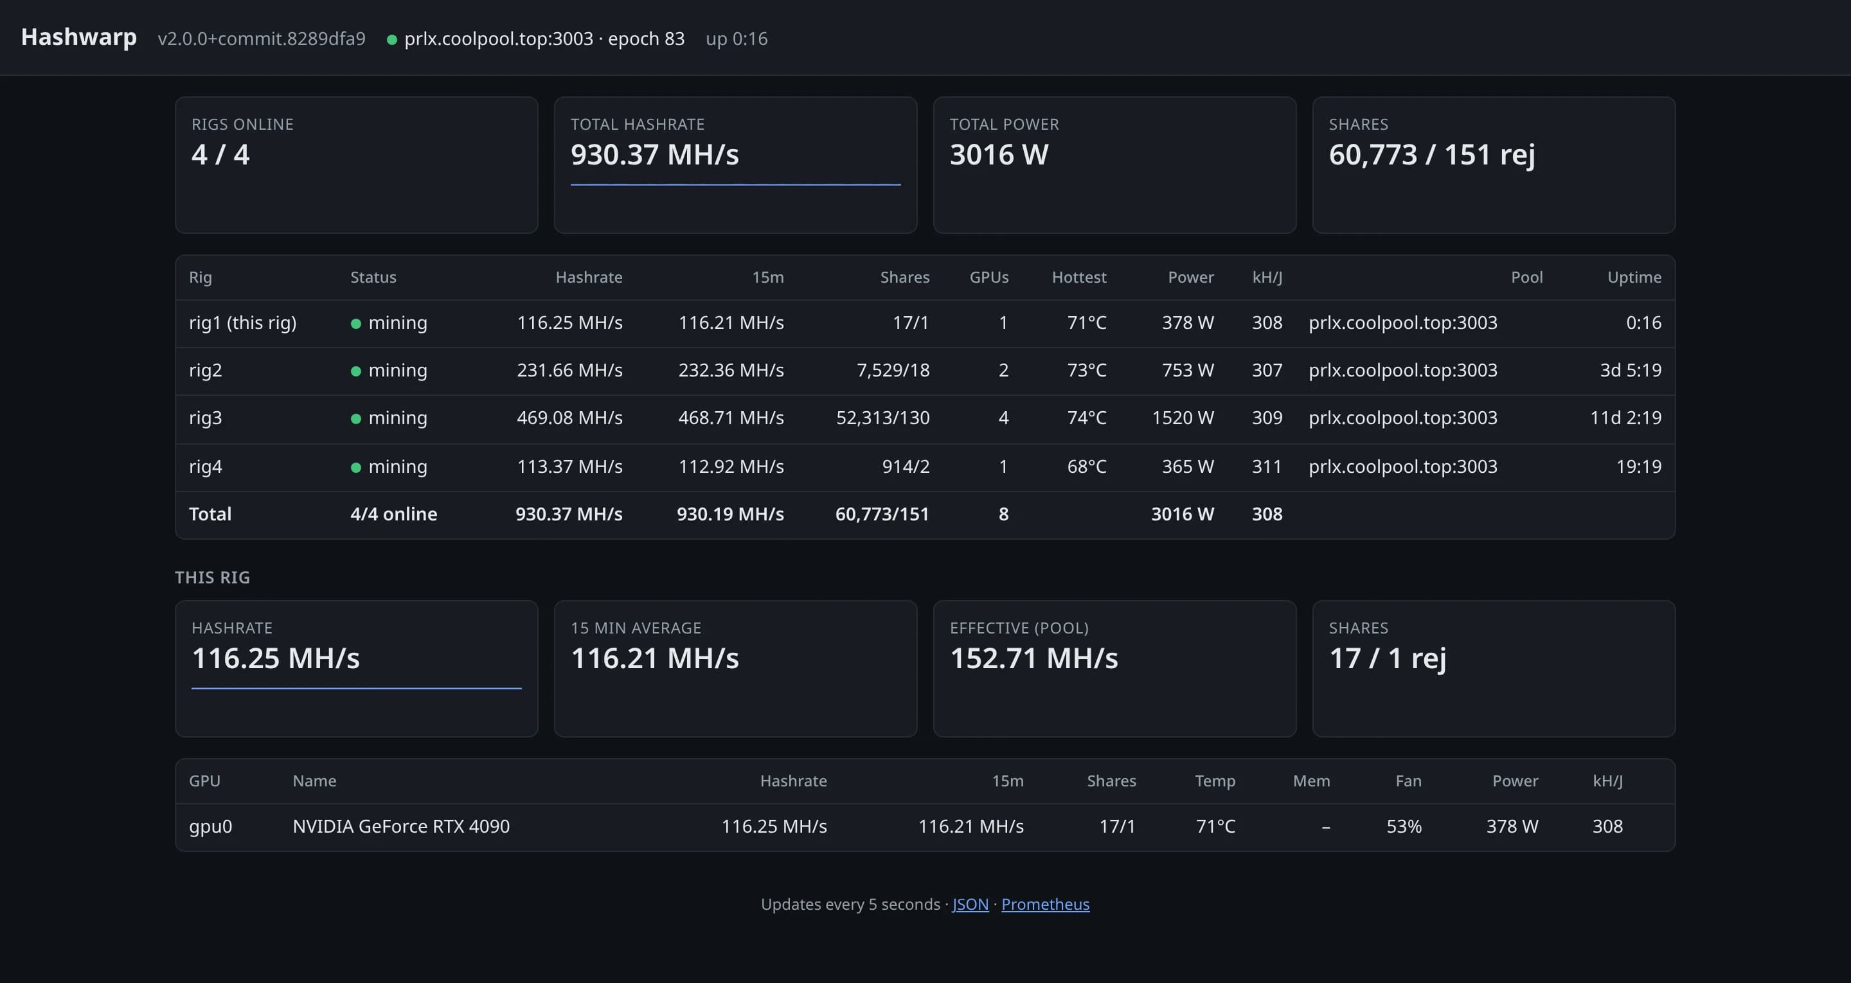Click rig2 hashrate 231.66 MH/s
This screenshot has width=1851, height=983.
570,370
